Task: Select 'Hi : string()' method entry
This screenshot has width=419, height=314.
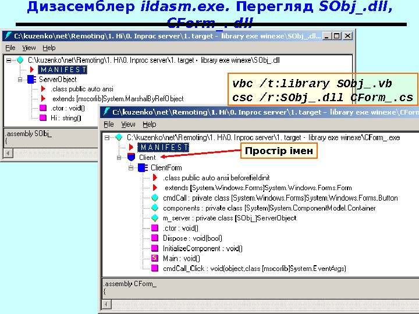Action: 66,118
